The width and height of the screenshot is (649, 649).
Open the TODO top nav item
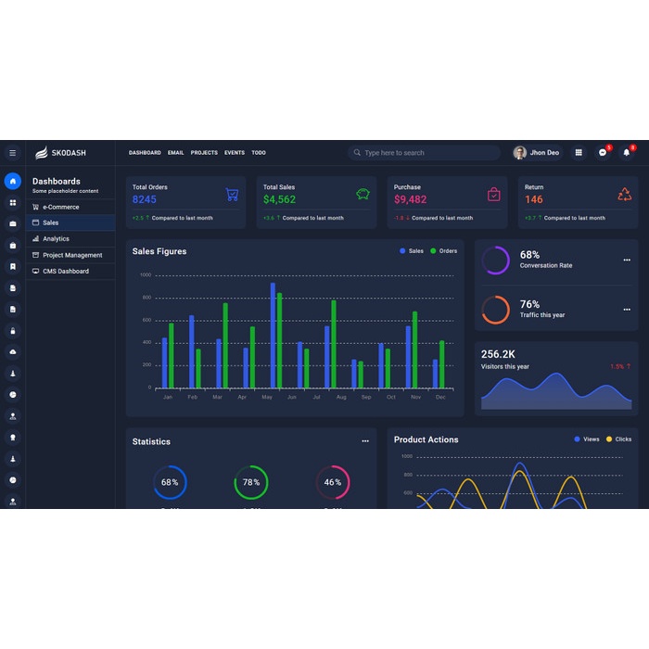click(x=259, y=153)
